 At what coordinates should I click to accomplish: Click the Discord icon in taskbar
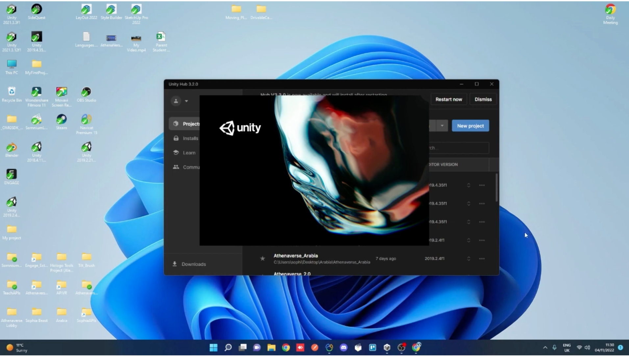[x=343, y=347]
